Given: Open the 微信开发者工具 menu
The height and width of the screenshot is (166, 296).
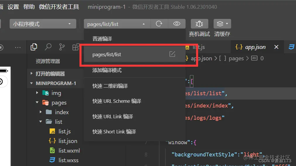Looking at the screenshot, I should (59, 7).
